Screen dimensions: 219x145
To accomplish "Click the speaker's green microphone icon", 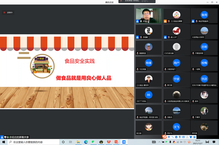I will [141, 21].
